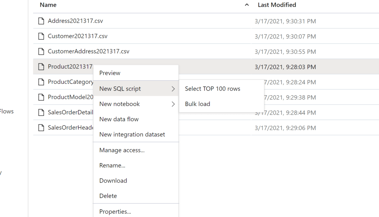Select New integration dataset
This screenshot has height=217, width=379.
click(x=132, y=135)
